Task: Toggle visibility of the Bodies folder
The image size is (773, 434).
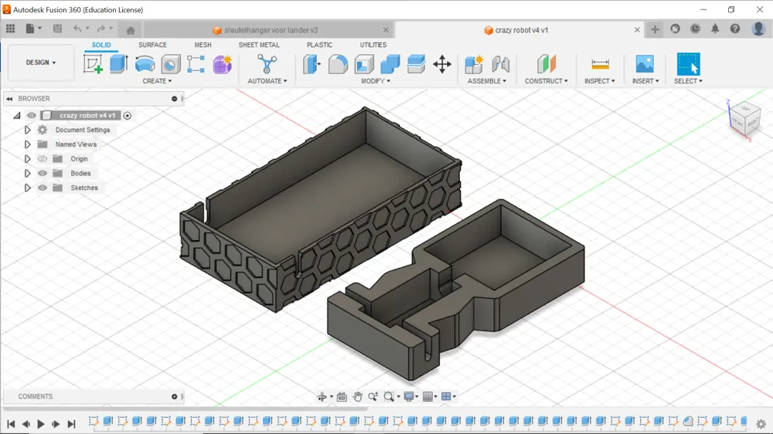Action: [x=43, y=174]
